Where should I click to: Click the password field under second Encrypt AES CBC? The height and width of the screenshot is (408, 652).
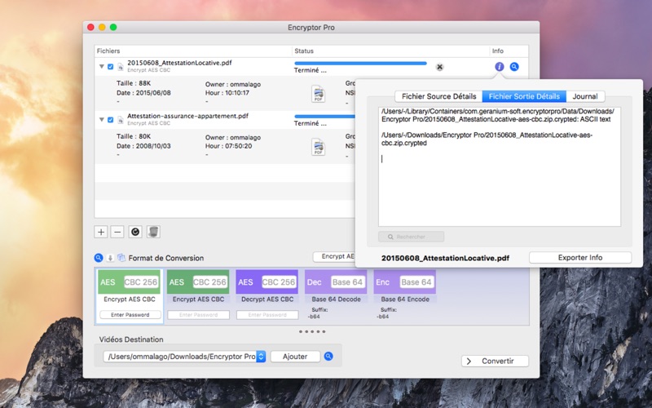point(198,315)
